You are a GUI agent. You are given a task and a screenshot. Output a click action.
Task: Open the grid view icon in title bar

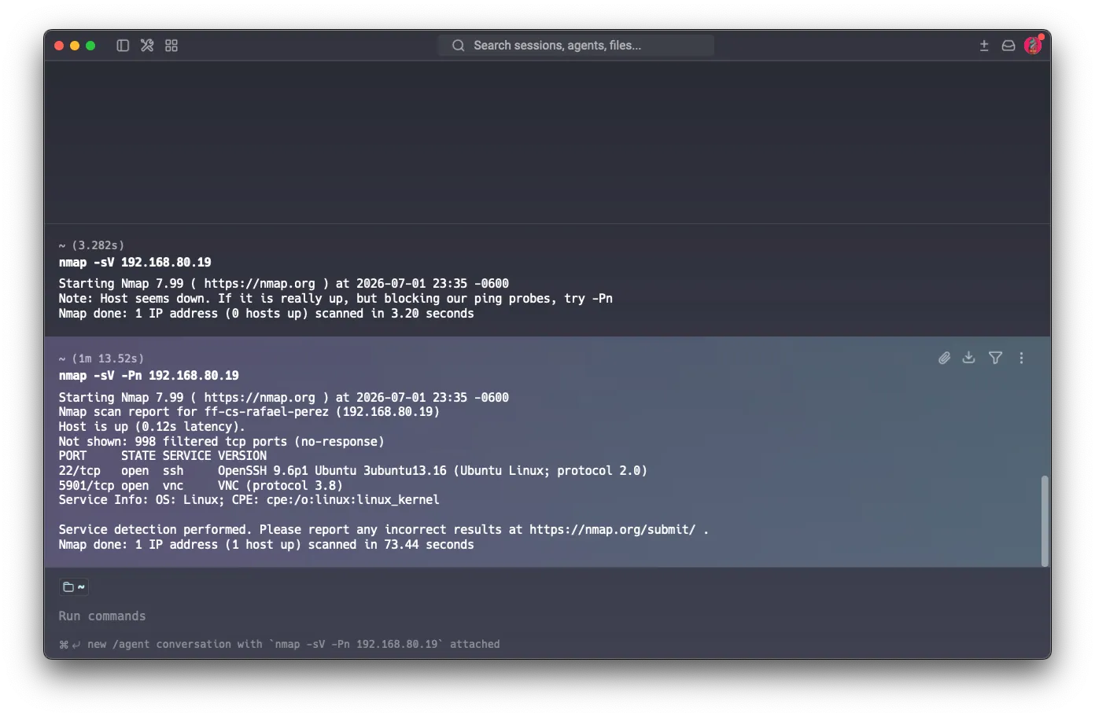point(171,46)
